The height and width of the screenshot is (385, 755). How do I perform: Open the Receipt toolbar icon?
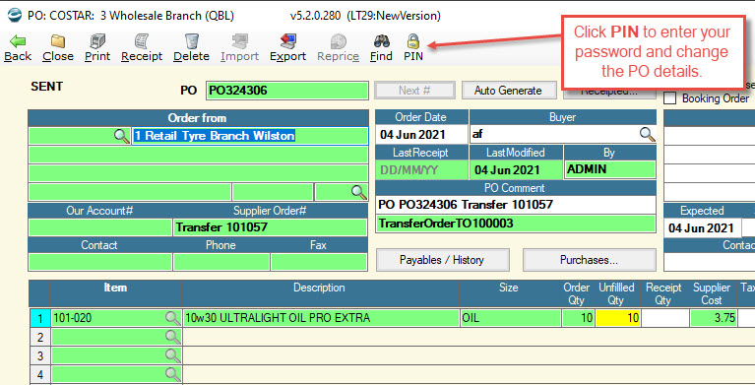click(x=142, y=42)
